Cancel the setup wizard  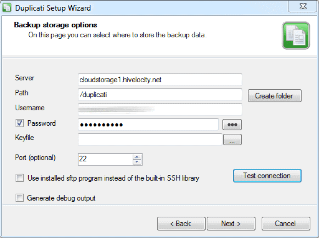point(286,223)
